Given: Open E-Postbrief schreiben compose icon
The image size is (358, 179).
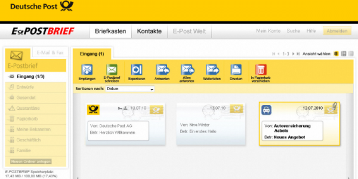Looking at the screenshot, I should click(112, 70).
